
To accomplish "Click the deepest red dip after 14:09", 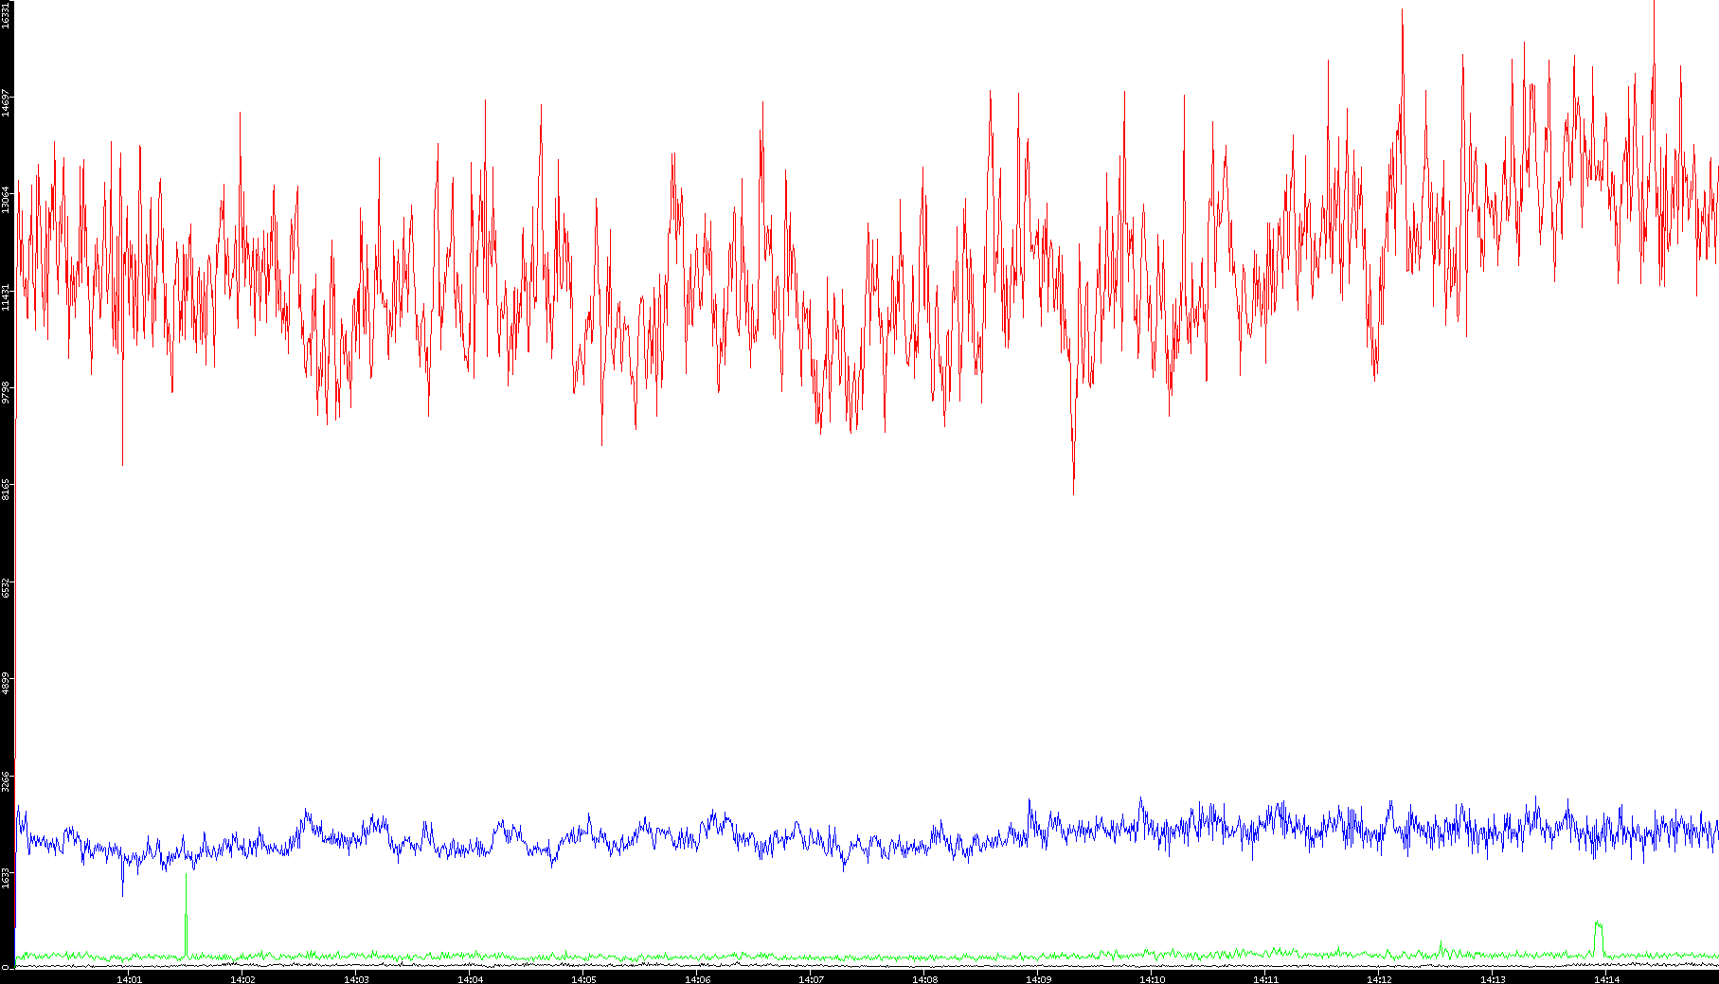I will point(1073,491).
